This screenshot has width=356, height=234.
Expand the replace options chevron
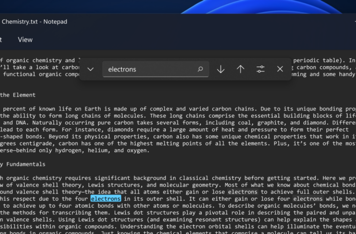pos(90,69)
